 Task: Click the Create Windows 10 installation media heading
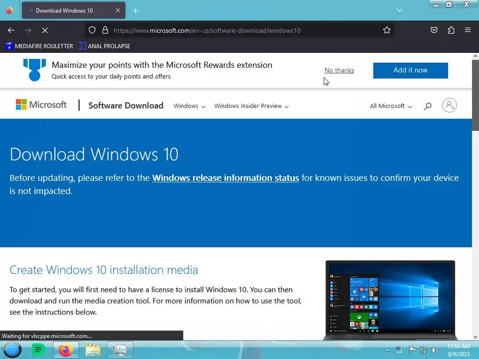tap(103, 270)
